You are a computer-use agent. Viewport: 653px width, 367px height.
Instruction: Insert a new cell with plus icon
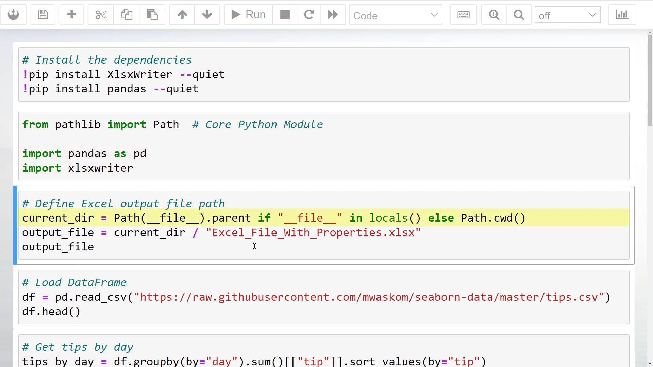click(71, 15)
